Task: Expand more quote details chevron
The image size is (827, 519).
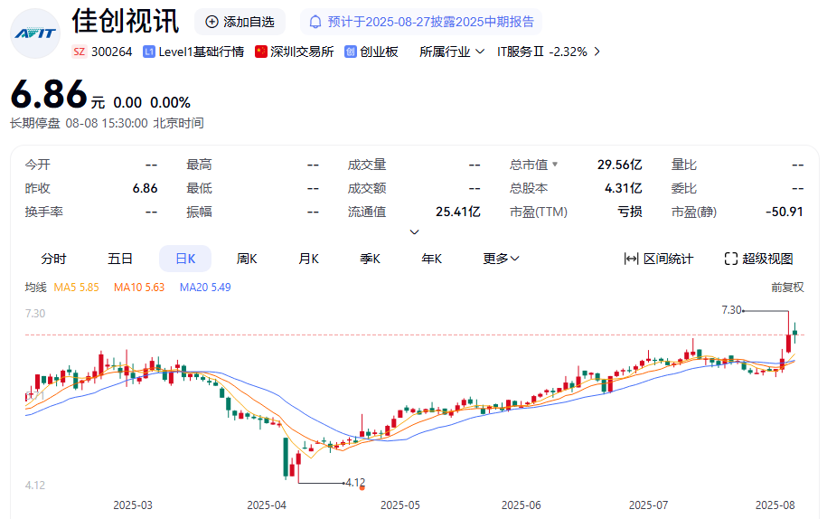Action: pos(415,232)
